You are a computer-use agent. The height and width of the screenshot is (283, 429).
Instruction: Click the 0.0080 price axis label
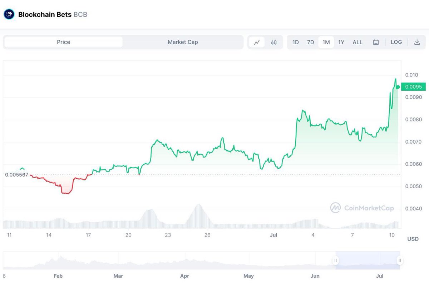[414, 120]
